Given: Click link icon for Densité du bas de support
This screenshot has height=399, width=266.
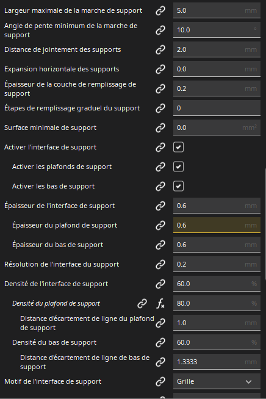Looking at the screenshot, I should point(160,342).
